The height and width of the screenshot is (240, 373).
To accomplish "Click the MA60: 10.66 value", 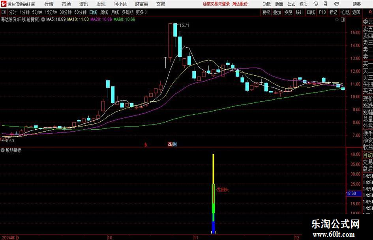I will (x=124, y=19).
